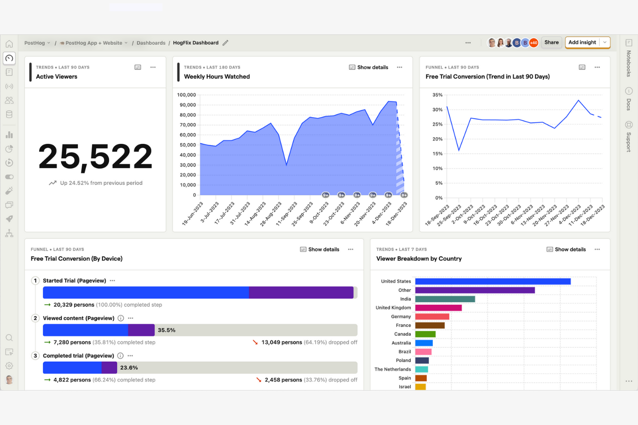Click the Share button
The image size is (638, 425).
[x=551, y=42]
